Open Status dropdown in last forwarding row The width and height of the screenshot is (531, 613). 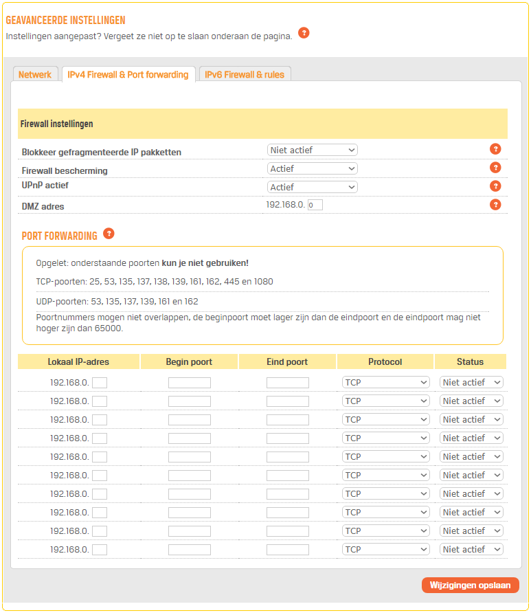coord(471,550)
